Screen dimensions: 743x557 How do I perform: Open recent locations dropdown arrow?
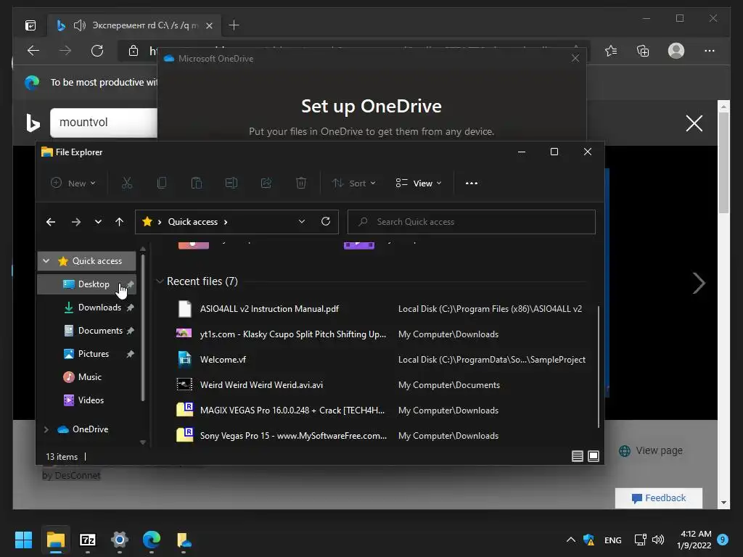[98, 222]
